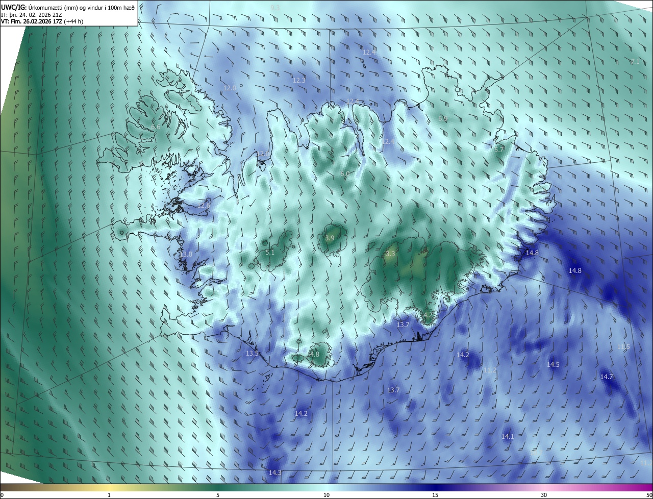Click the '5' tick on the color scale
The image size is (653, 499).
click(218, 495)
